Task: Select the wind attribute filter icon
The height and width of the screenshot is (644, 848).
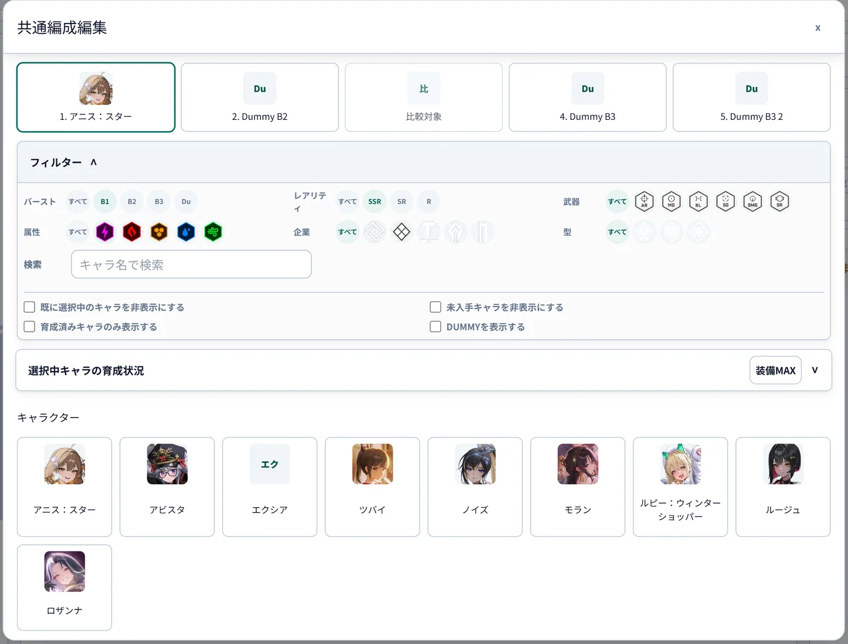Action: coord(213,232)
